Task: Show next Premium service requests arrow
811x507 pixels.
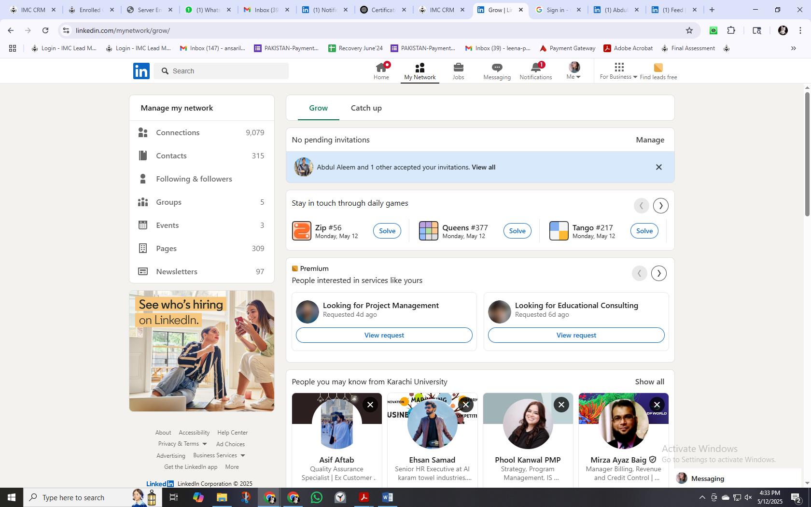Action: click(659, 273)
